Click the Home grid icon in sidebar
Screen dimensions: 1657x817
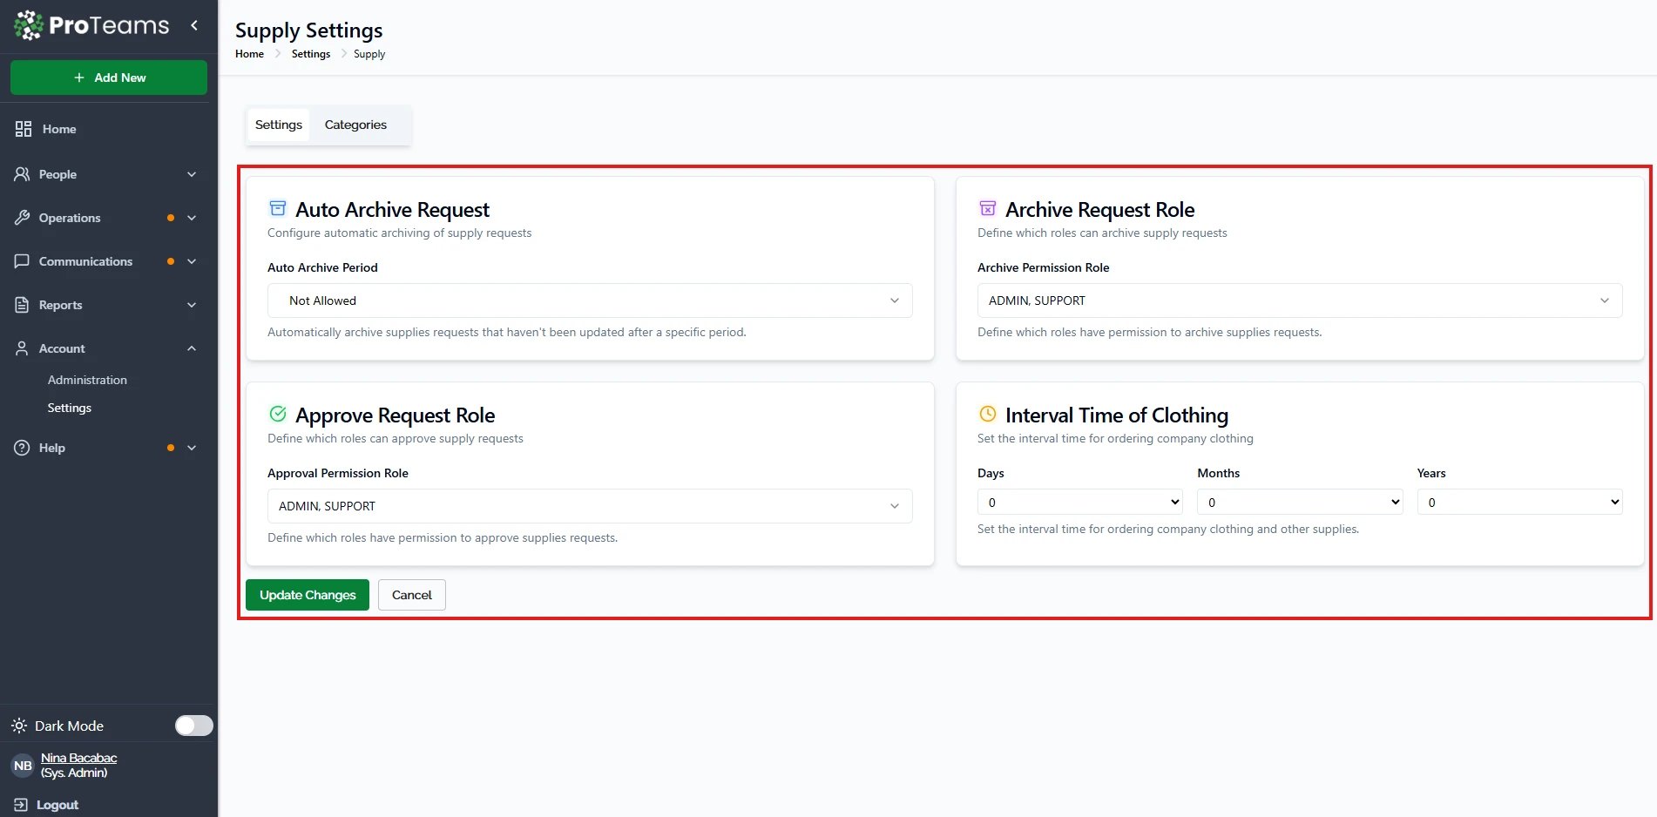24,129
